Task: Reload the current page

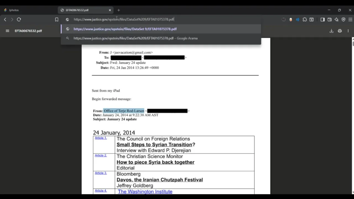Action: click(x=19, y=19)
